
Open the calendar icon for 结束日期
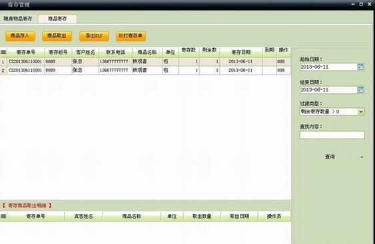[360, 90]
